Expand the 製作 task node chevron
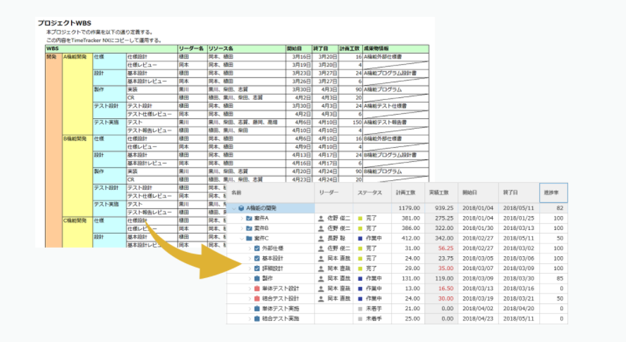This screenshot has width=626, height=342. point(250,278)
